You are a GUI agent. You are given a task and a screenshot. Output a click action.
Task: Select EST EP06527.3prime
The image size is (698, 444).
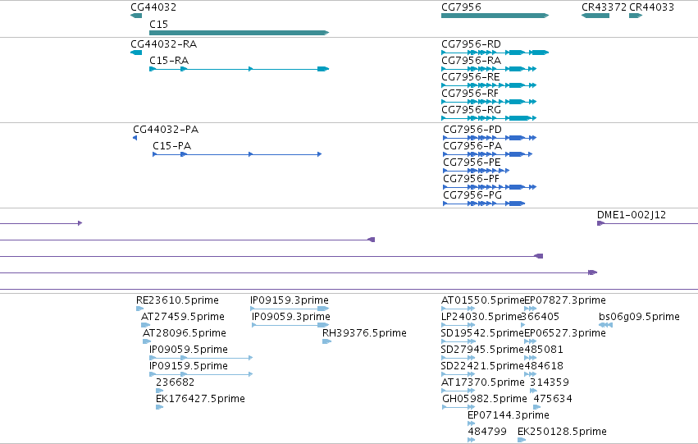(530, 341)
